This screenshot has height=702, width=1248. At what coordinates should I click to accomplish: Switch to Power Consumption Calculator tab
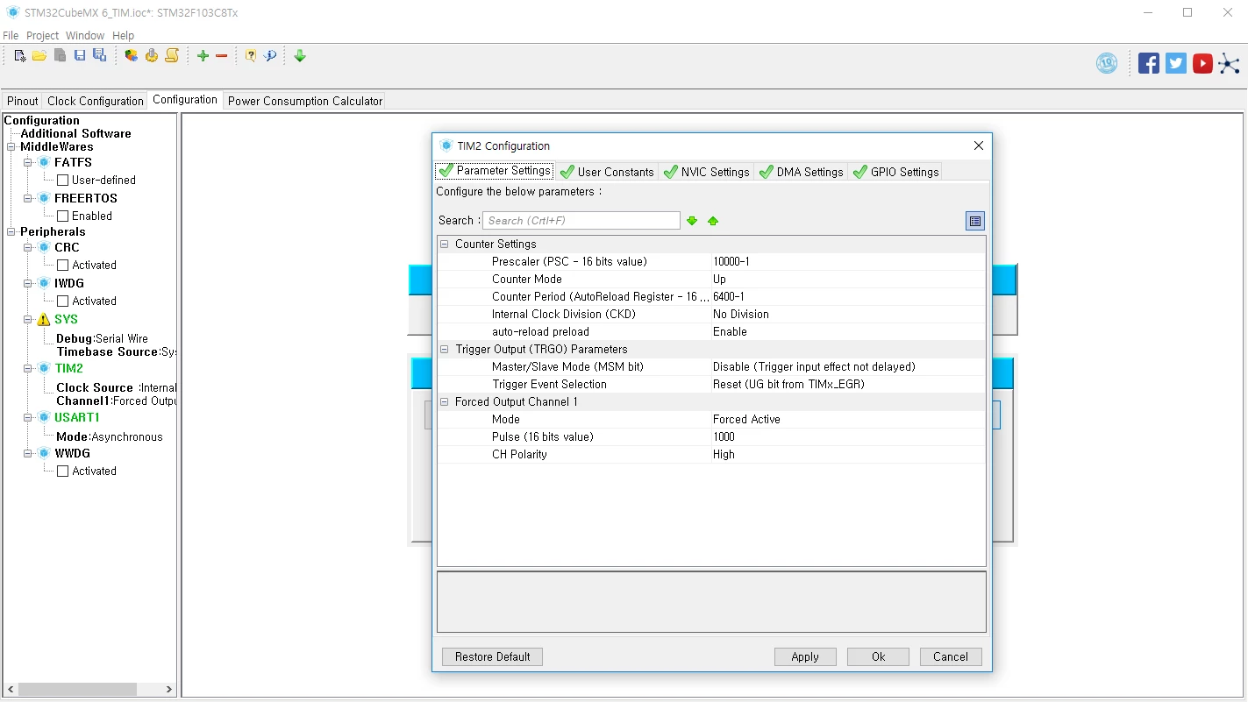[x=305, y=101]
